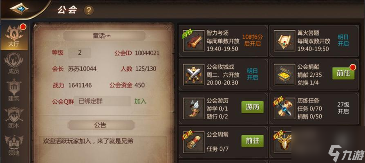Switch to the 成员 sidebar tab
This screenshot has height=163, width=365.
(14, 63)
